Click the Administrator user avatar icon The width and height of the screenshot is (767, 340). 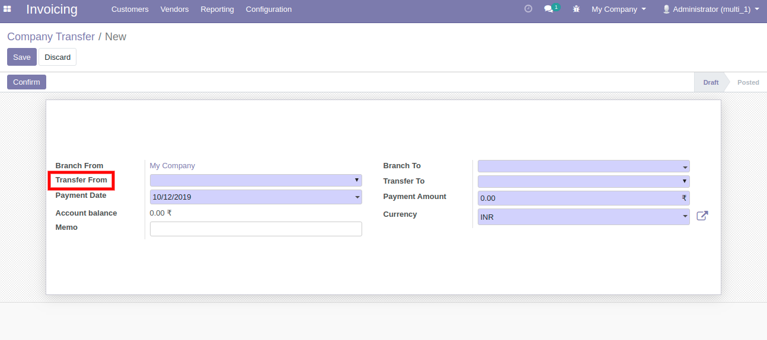click(666, 9)
